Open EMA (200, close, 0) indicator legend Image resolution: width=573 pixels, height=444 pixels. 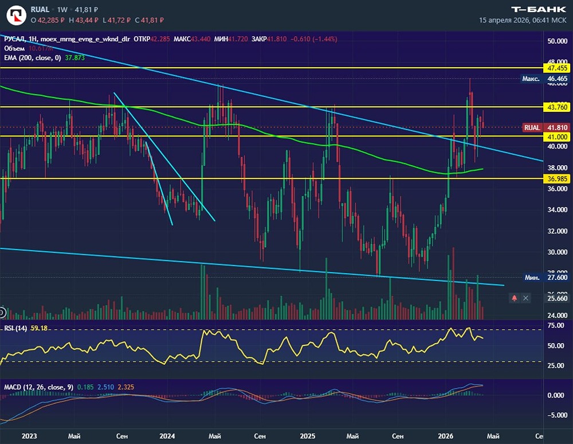tap(33, 58)
